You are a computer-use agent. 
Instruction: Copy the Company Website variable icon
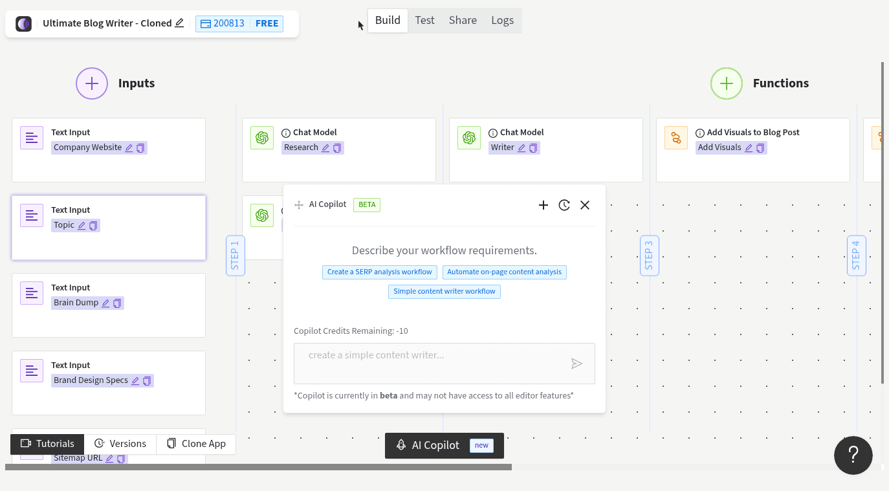[140, 148]
